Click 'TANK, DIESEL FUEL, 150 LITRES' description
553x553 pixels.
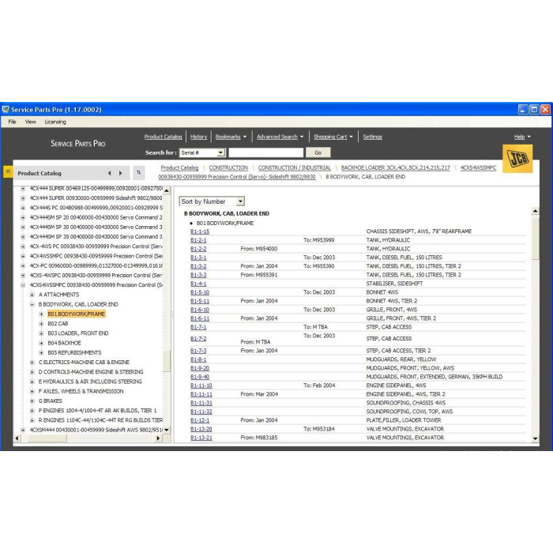click(x=404, y=258)
